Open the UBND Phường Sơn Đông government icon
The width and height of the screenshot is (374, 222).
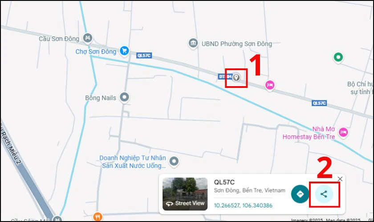pos(193,44)
